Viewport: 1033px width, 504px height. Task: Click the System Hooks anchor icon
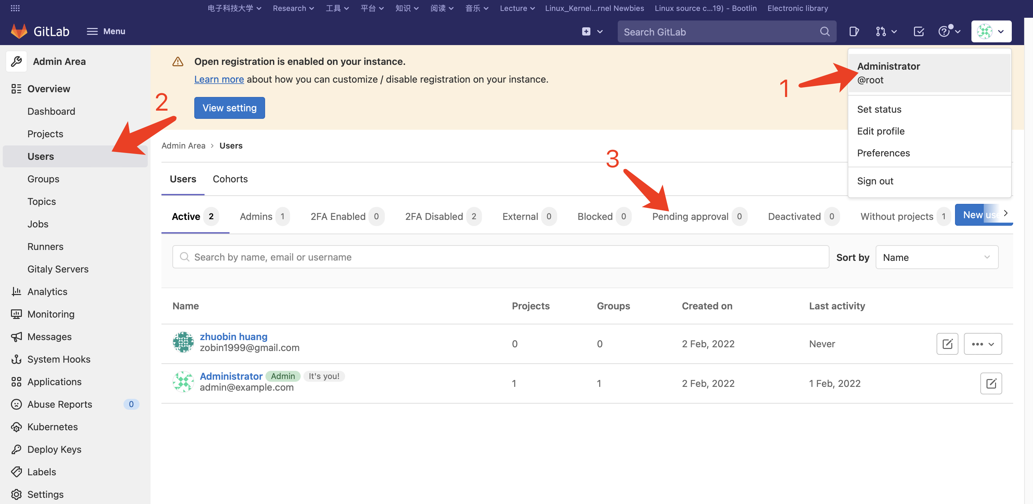16,359
